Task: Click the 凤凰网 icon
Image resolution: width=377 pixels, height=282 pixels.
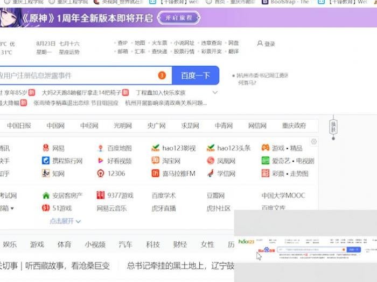Action: click(x=211, y=161)
